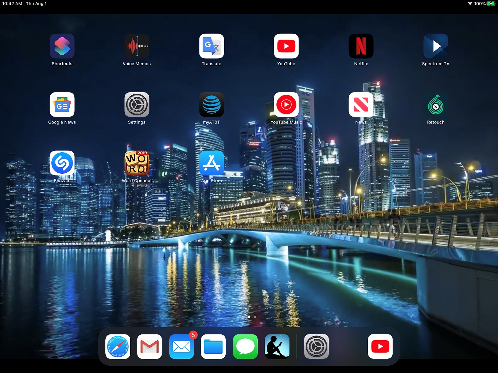Tap the YouTube icon in the top row

286,46
